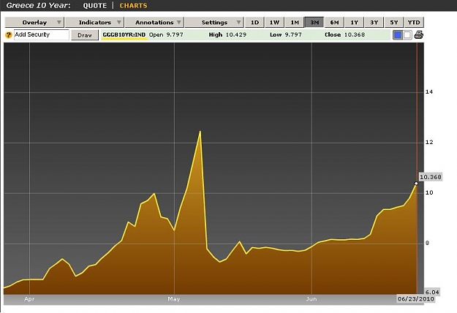Open the Overlay dropdown menu
The width and height of the screenshot is (457, 313).
coord(34,23)
